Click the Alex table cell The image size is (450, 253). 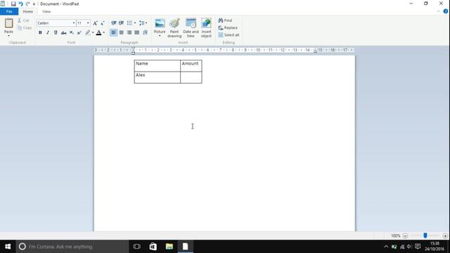coord(157,77)
